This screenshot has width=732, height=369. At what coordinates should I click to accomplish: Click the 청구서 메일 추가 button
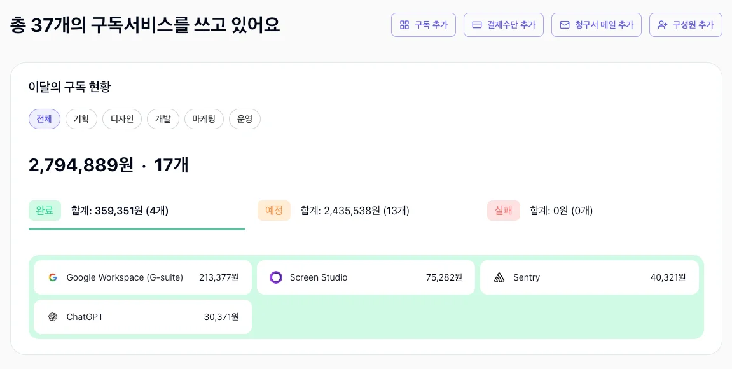tap(597, 25)
